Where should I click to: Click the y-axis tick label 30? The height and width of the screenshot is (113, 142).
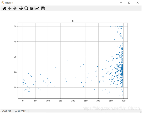(x=15, y=57)
